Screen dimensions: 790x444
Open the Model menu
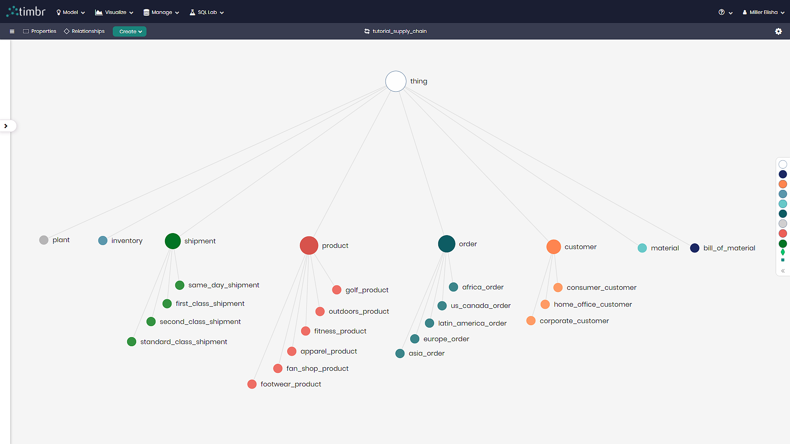point(71,12)
